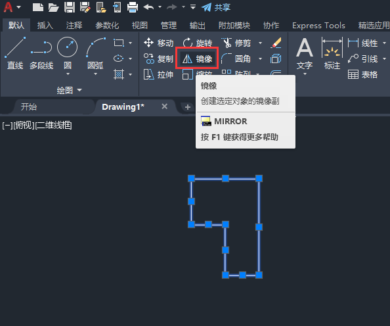Viewport: 390px width, 326px height.
Task: Open the 线性 dimension dropdown arrow
Action: 385,43
